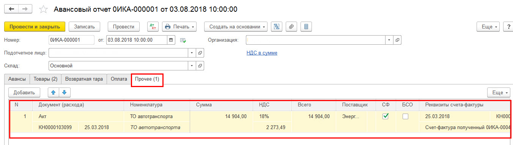The image size is (513, 145).
Task: Open the НДС в сумме link
Action: pyautogui.click(x=262, y=53)
